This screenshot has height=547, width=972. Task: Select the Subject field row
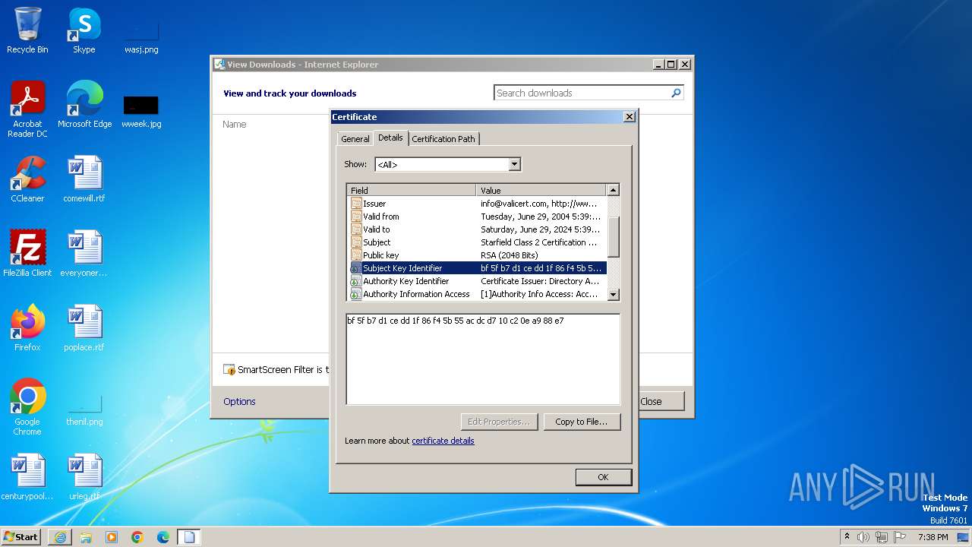coord(477,242)
